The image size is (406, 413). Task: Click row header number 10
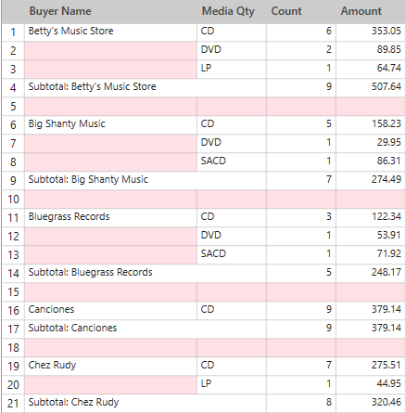pyautogui.click(x=13, y=200)
